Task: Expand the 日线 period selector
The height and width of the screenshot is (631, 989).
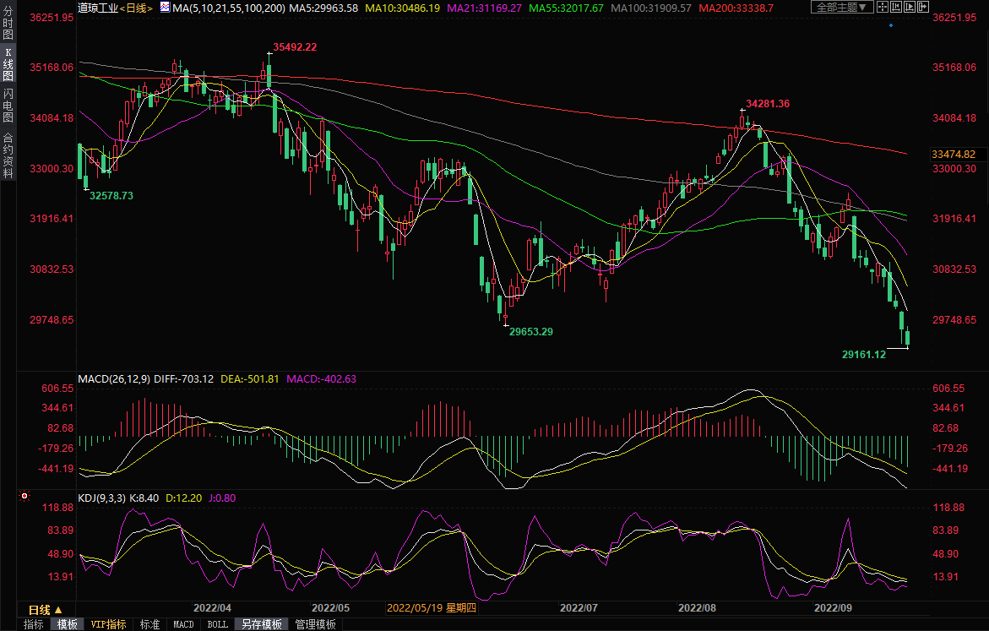Action: [x=46, y=609]
